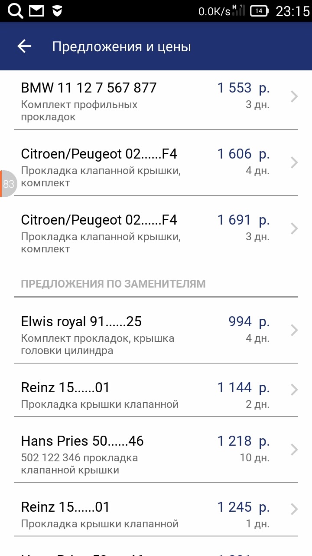Viewport: 312px width, 556px height.
Task: Select Reinz offer priced 1 245 р.
Action: point(156,510)
